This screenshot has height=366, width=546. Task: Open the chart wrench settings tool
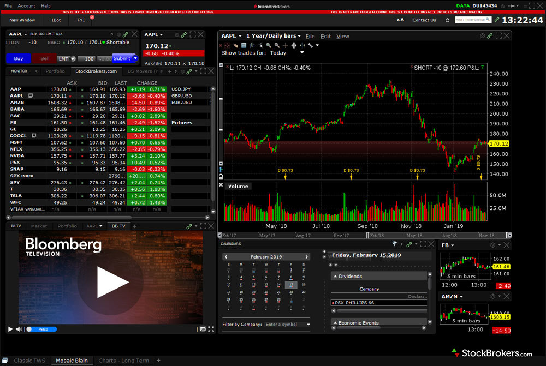click(310, 45)
